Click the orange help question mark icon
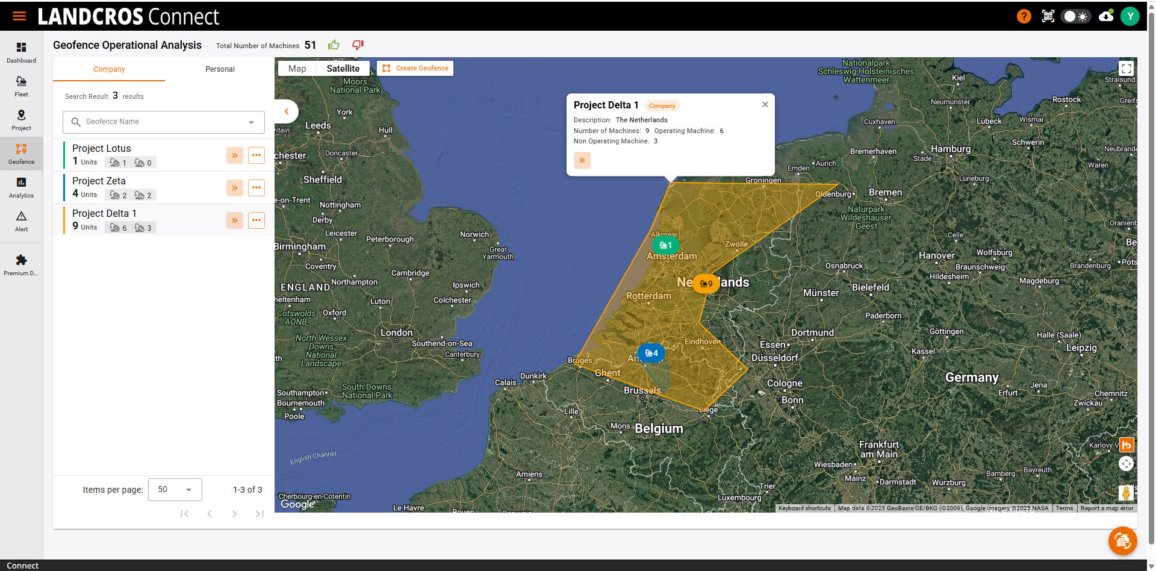The image size is (1156, 571). click(x=1024, y=16)
